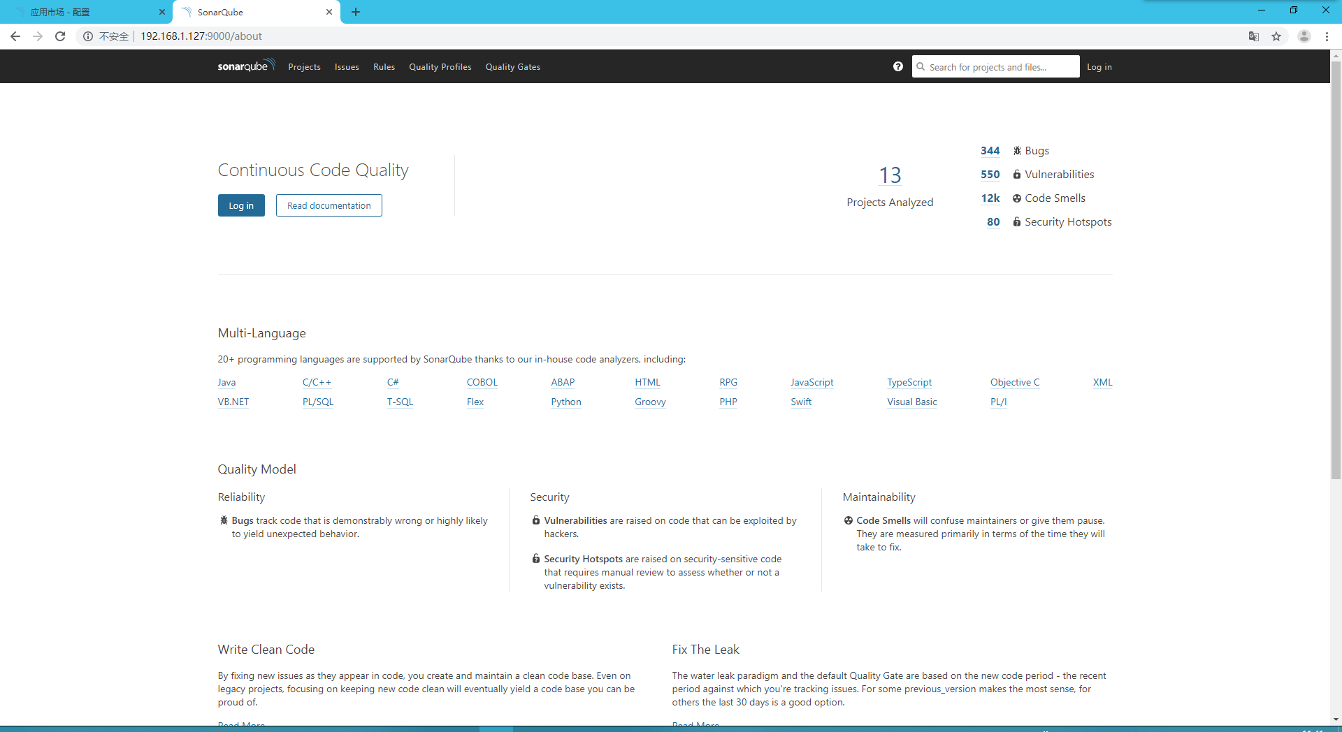Open Read documentation
Screen dimensions: 1342x732
[x=329, y=205]
